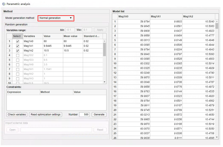Check the Mag1D2 variable checkbox
This screenshot has width=223, height=147.
click(18, 55)
